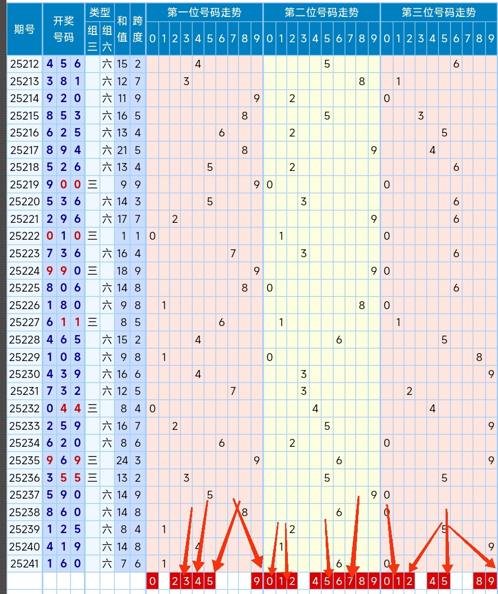Viewport: 498px width, 594px height.
Task: Select period number 25224
Action: 25,271
